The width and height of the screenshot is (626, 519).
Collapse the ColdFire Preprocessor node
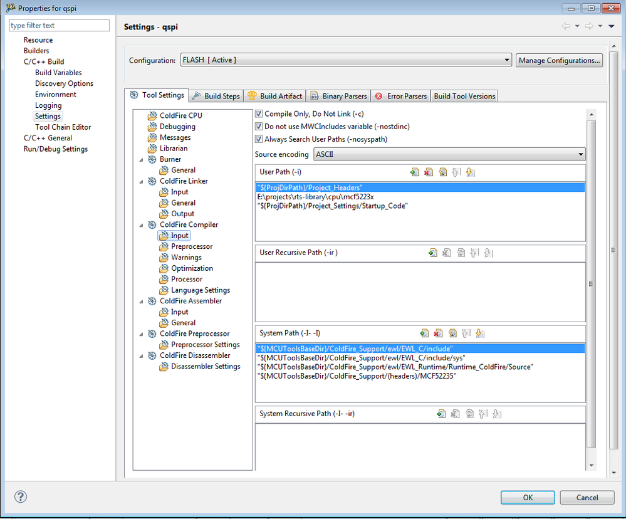coord(142,334)
